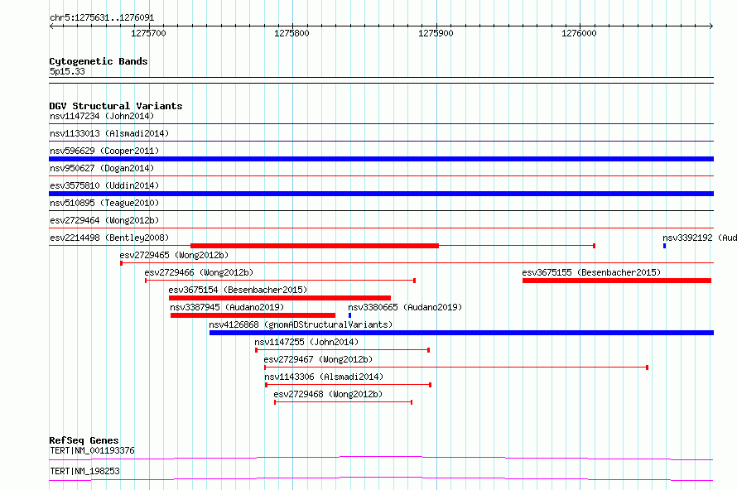Select variant esv2729464 (Wong2012b) label
This screenshot has height=490, width=737.
point(104,220)
